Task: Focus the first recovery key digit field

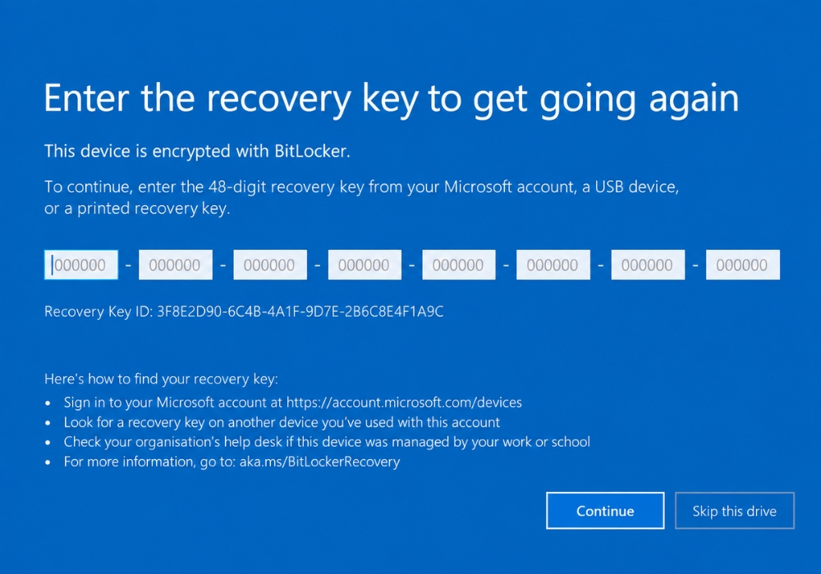Action: click(81, 265)
